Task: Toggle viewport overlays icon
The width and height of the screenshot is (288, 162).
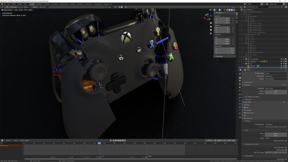Action: point(220,10)
